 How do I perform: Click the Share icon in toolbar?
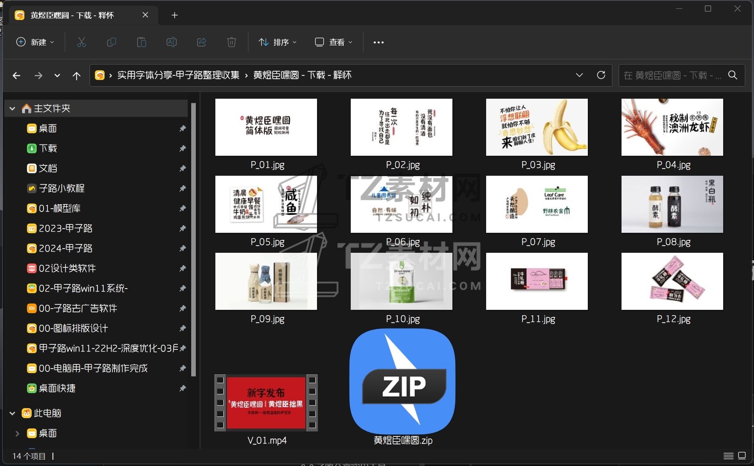tap(202, 42)
